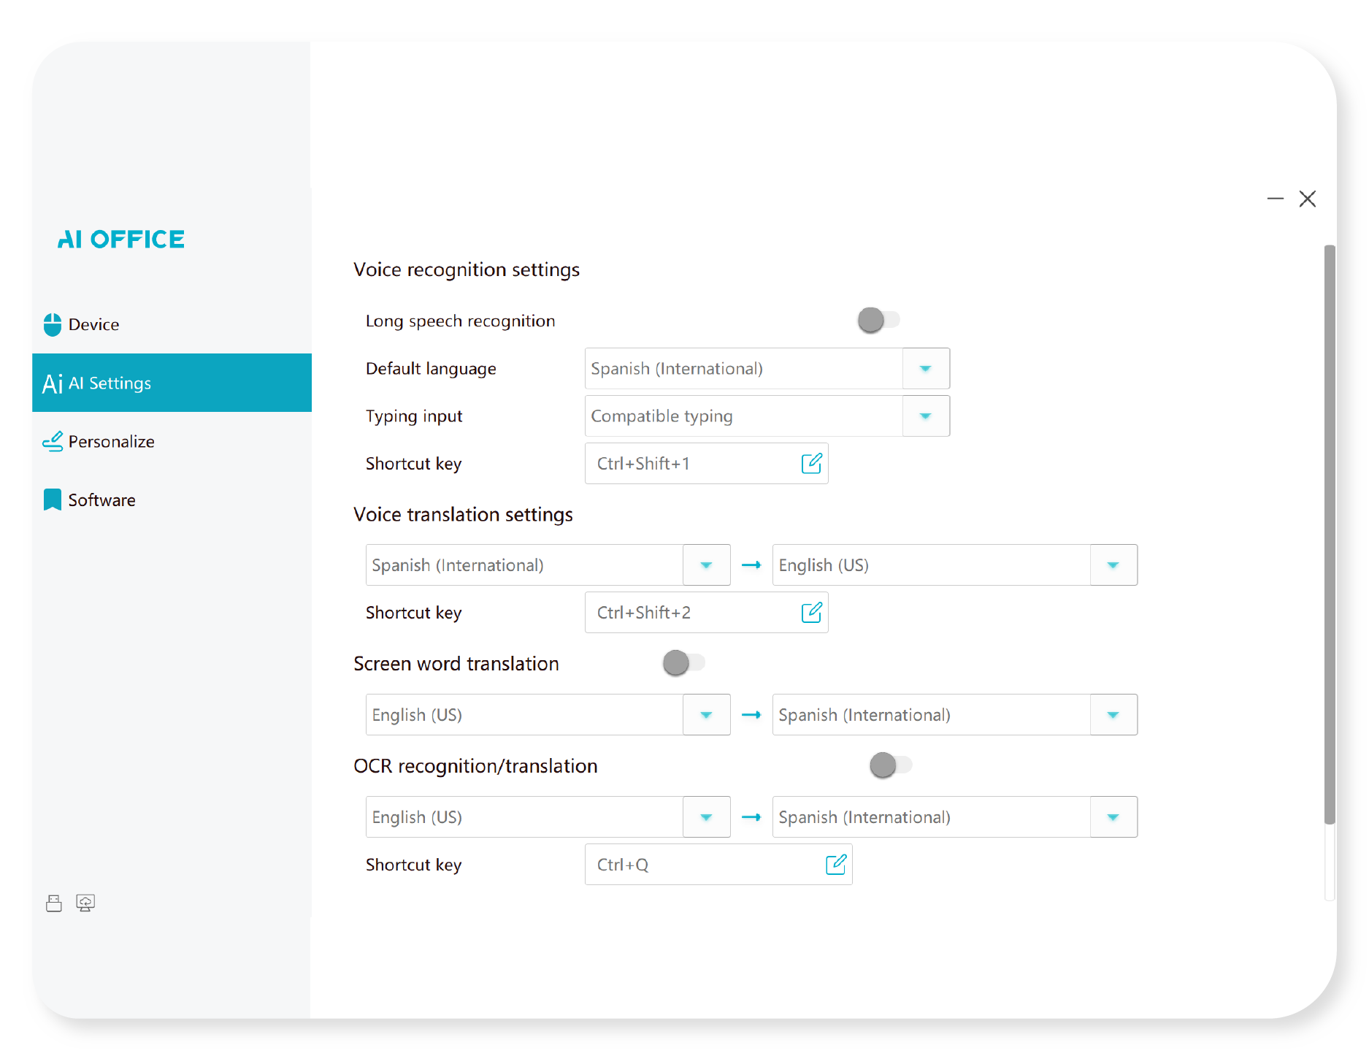The height and width of the screenshot is (1056, 1369).
Task: Edit the voice translation Ctrl+Shift+2 shortcut
Action: click(811, 613)
